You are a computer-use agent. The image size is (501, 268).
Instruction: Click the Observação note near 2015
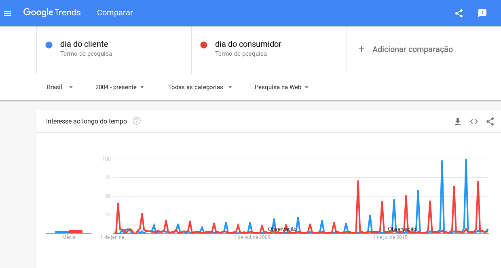pyautogui.click(x=402, y=229)
